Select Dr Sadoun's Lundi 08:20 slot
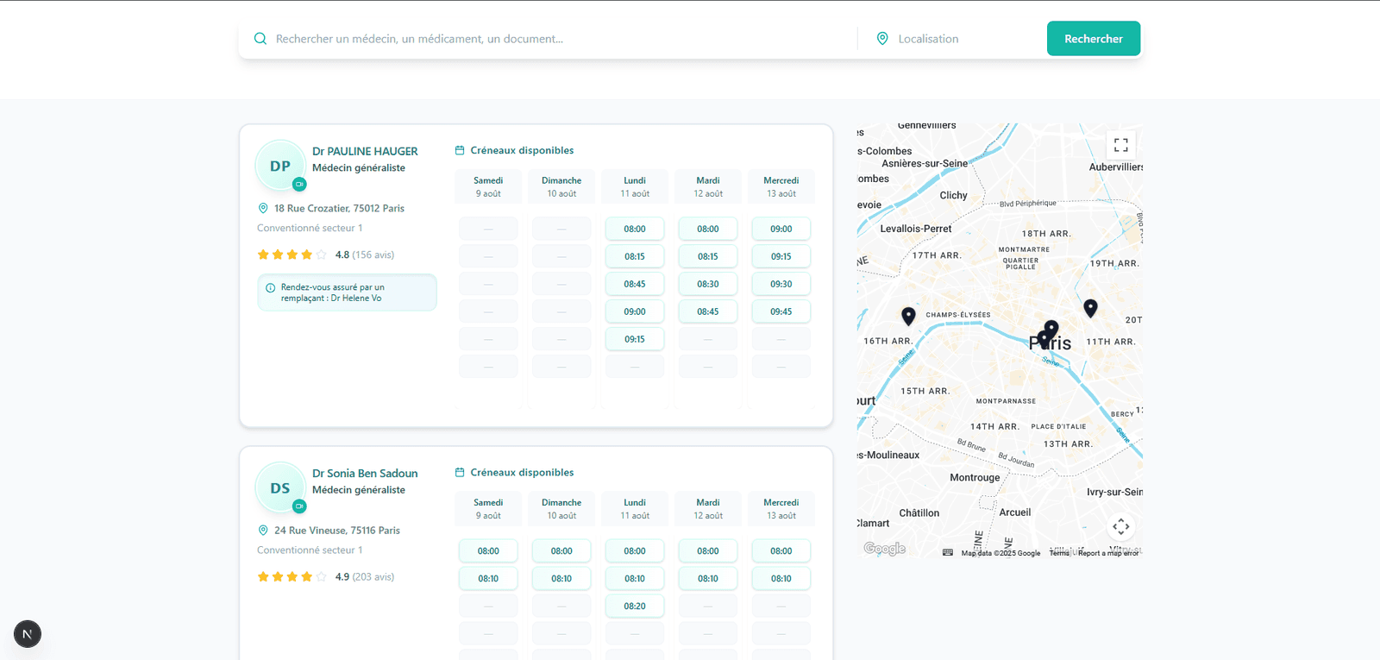This screenshot has height=660, width=1380. [635, 607]
